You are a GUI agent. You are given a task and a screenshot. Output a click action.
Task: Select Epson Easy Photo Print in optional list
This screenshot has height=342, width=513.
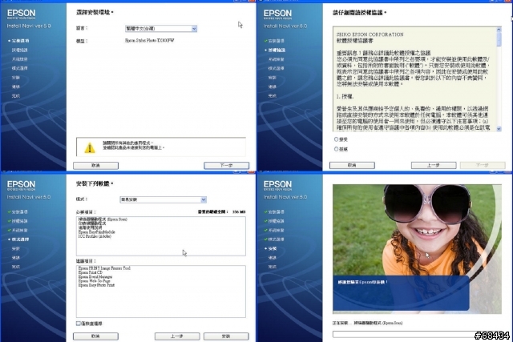coord(96,285)
